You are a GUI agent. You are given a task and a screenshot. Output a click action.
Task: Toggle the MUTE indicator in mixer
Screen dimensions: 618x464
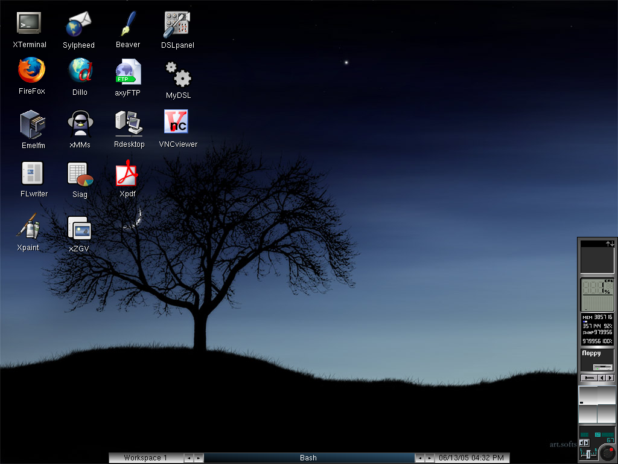click(608, 434)
